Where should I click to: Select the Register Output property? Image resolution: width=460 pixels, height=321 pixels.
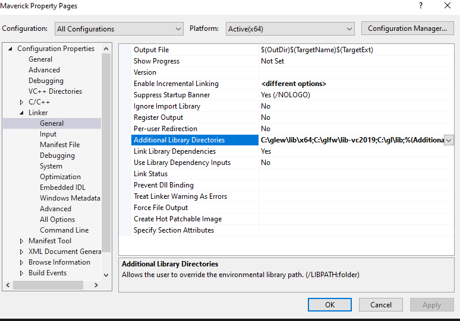click(159, 117)
